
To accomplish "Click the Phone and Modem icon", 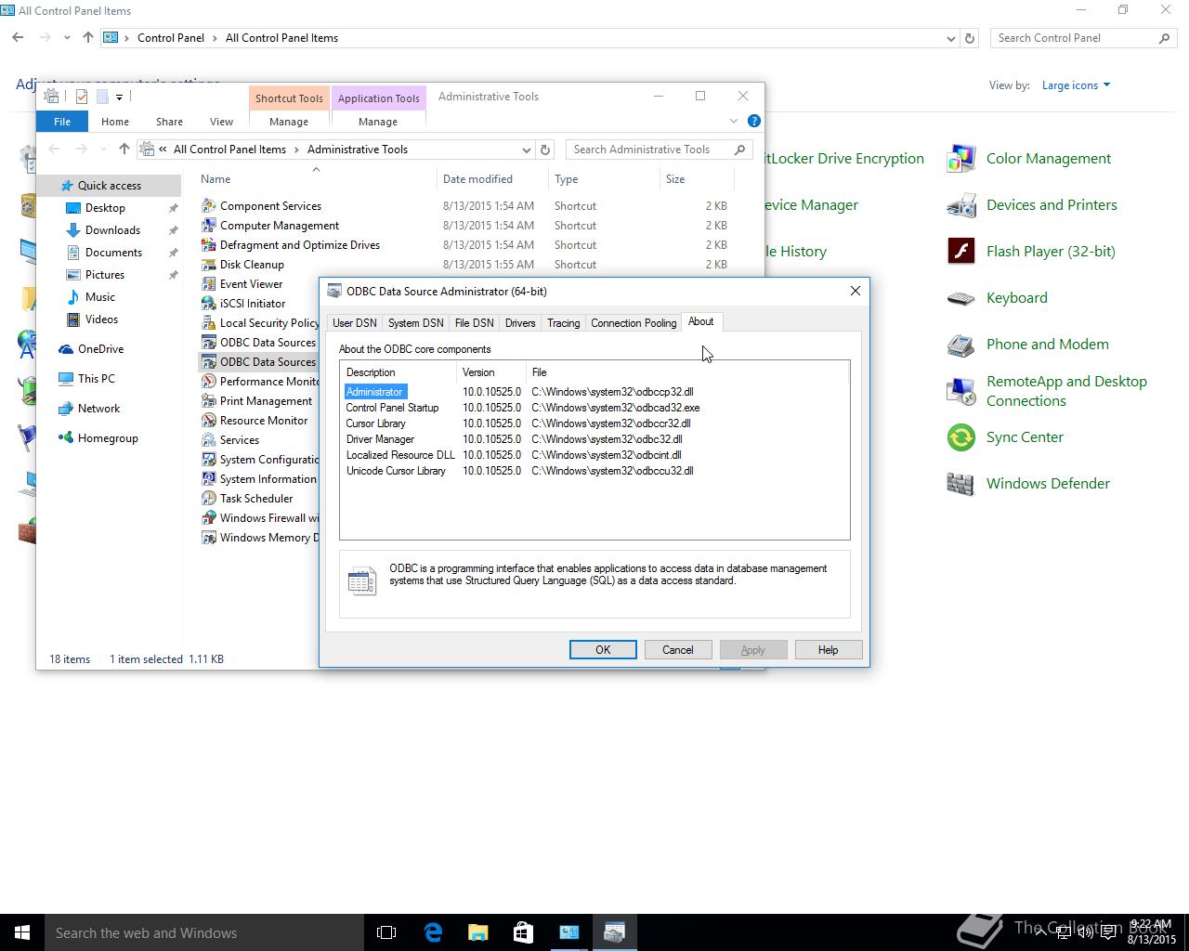I will coord(960,345).
